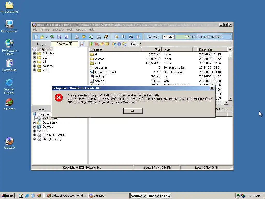The width and height of the screenshot is (265, 199).
Task: Close the Setup.exe error dialog with X
Action: pyautogui.click(x=212, y=88)
